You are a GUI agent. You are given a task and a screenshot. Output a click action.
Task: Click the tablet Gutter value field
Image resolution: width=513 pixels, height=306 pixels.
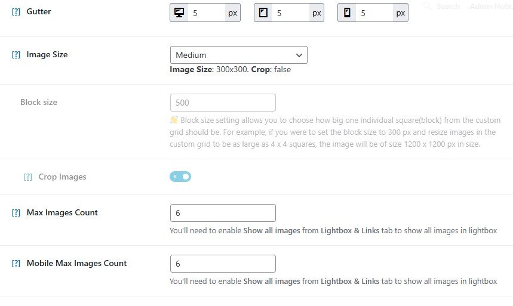coord(290,13)
